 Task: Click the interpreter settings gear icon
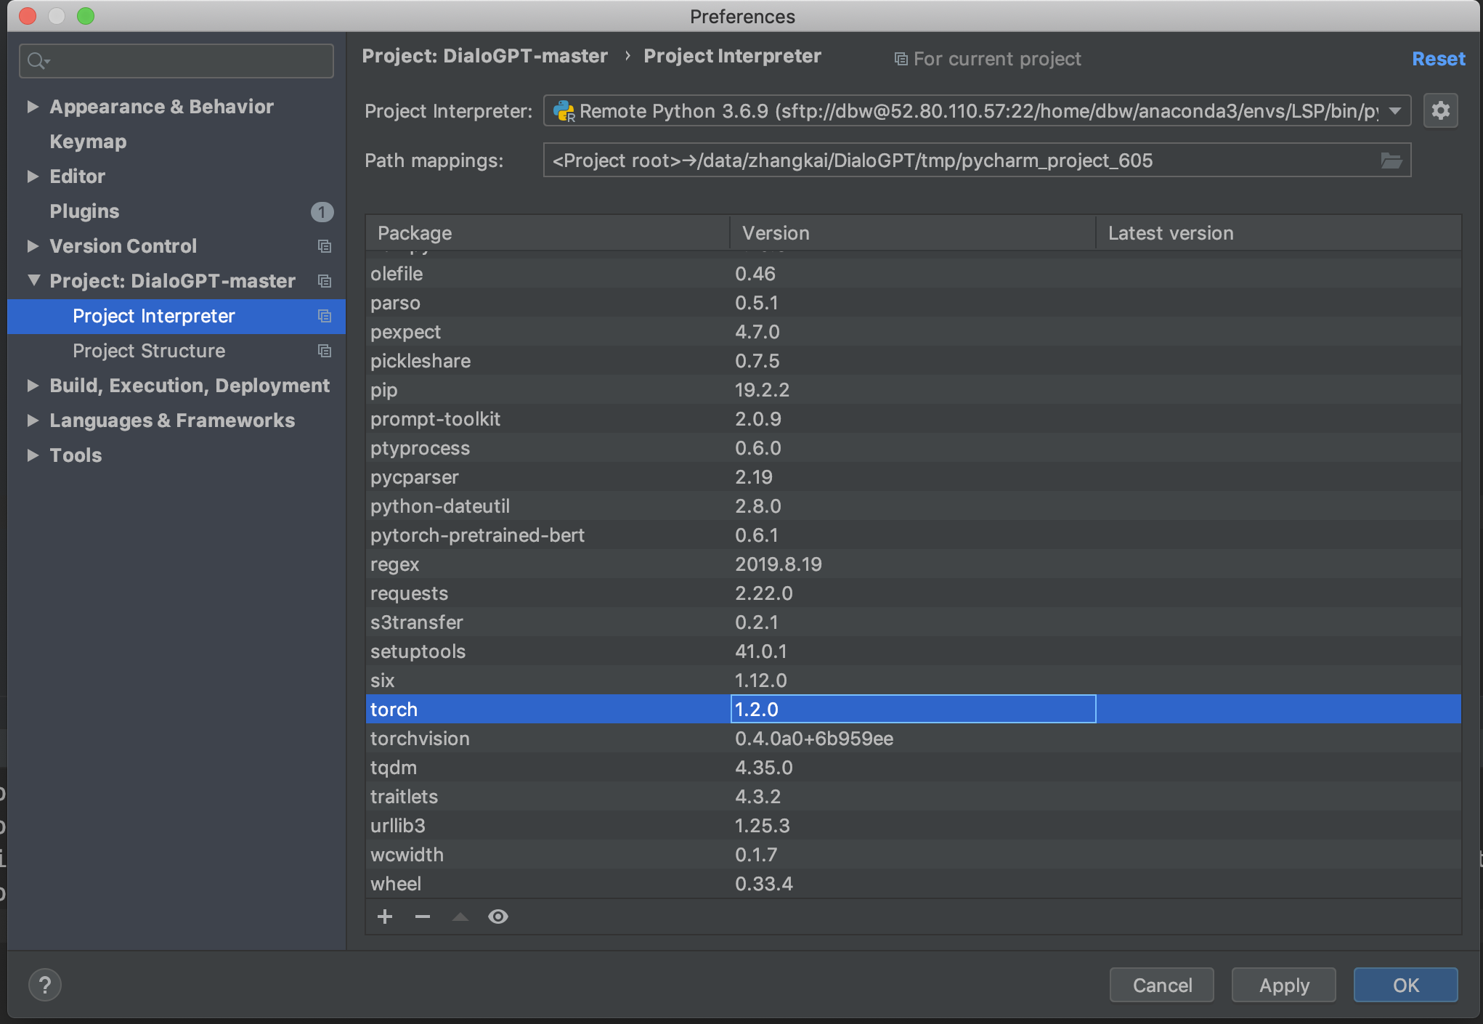click(x=1440, y=110)
